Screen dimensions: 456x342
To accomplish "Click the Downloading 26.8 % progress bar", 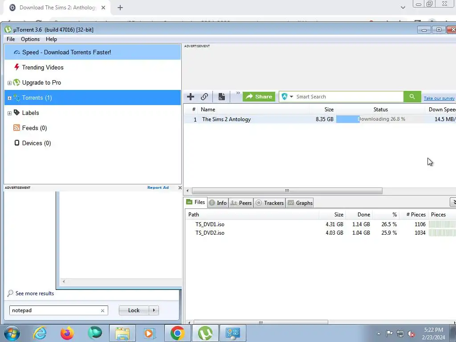I will (x=380, y=119).
